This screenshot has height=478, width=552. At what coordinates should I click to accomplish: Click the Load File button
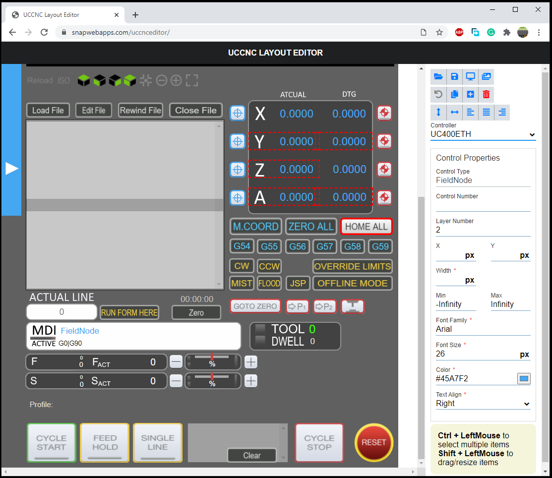[x=48, y=110]
